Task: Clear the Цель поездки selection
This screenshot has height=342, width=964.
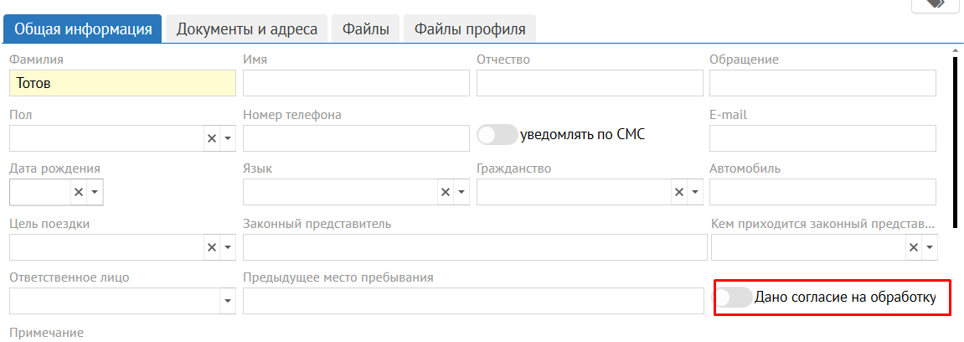Action: (x=212, y=247)
